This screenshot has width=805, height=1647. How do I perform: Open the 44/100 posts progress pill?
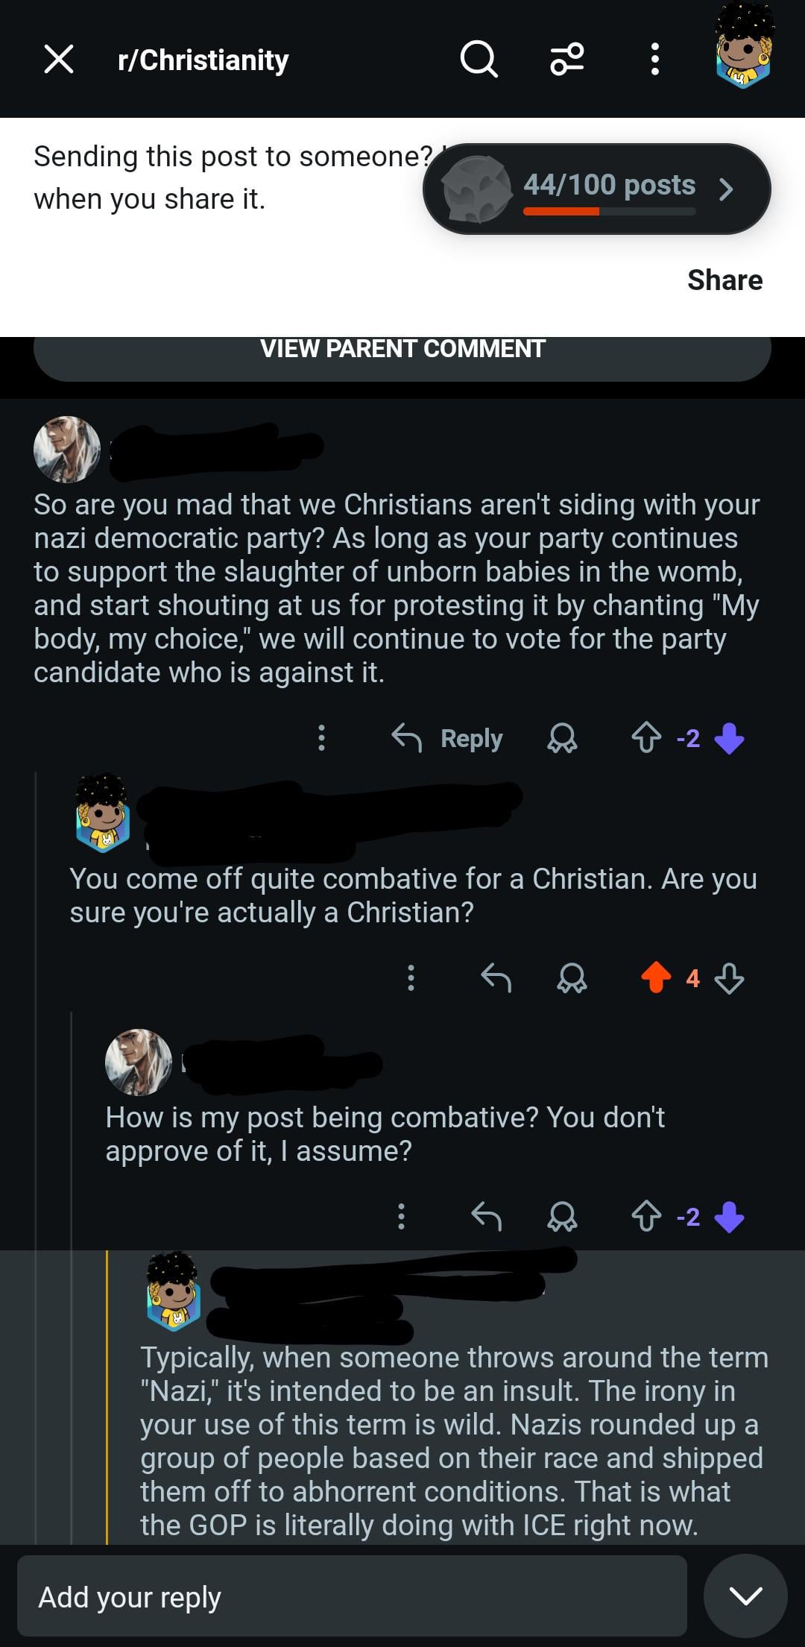pyautogui.click(x=596, y=189)
